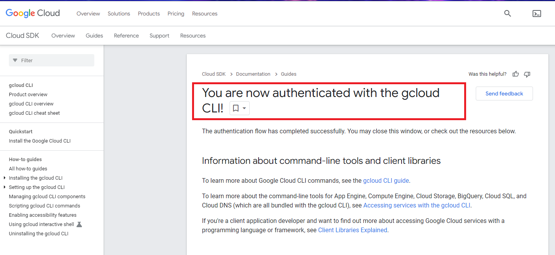Open Enabling accessibility features page
Image resolution: width=555 pixels, height=255 pixels.
(43, 215)
